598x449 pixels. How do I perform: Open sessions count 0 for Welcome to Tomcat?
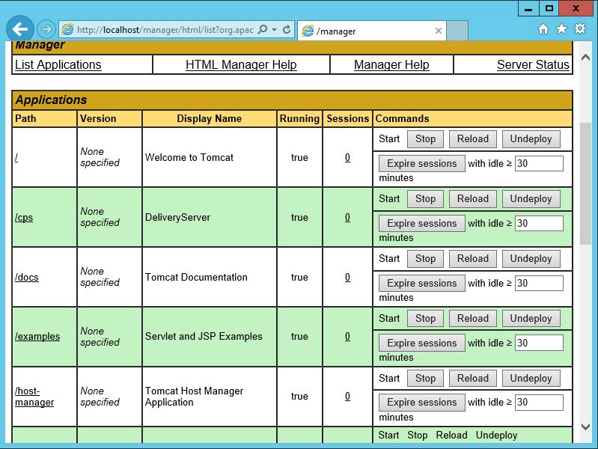(x=347, y=158)
